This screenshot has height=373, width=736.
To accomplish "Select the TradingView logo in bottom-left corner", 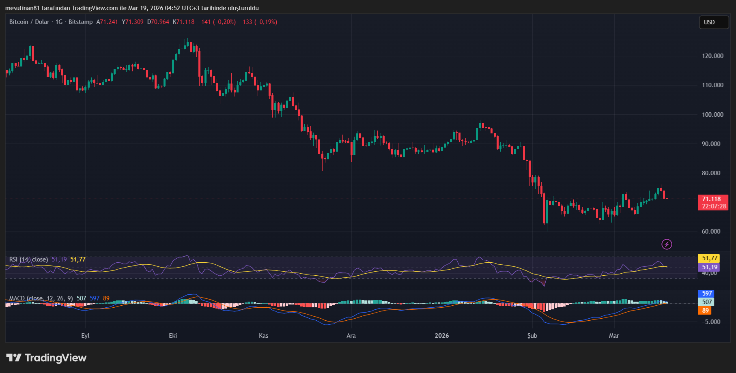I will click(x=46, y=358).
